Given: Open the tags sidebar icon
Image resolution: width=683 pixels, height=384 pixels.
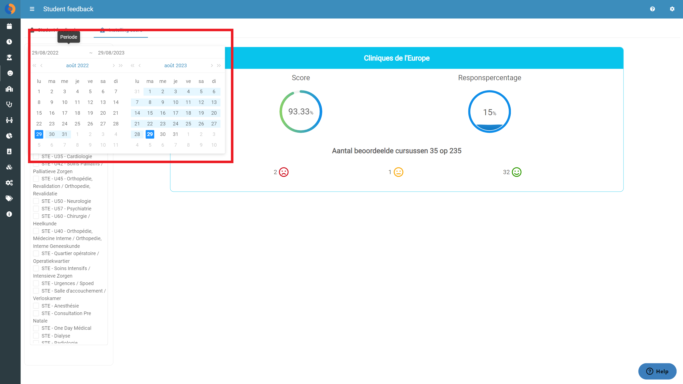Looking at the screenshot, I should 9,198.
